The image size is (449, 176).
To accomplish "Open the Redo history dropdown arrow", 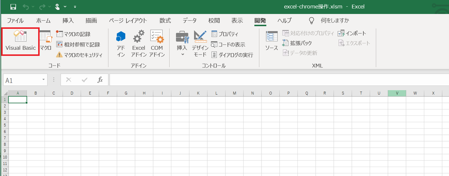I will click(49, 7).
